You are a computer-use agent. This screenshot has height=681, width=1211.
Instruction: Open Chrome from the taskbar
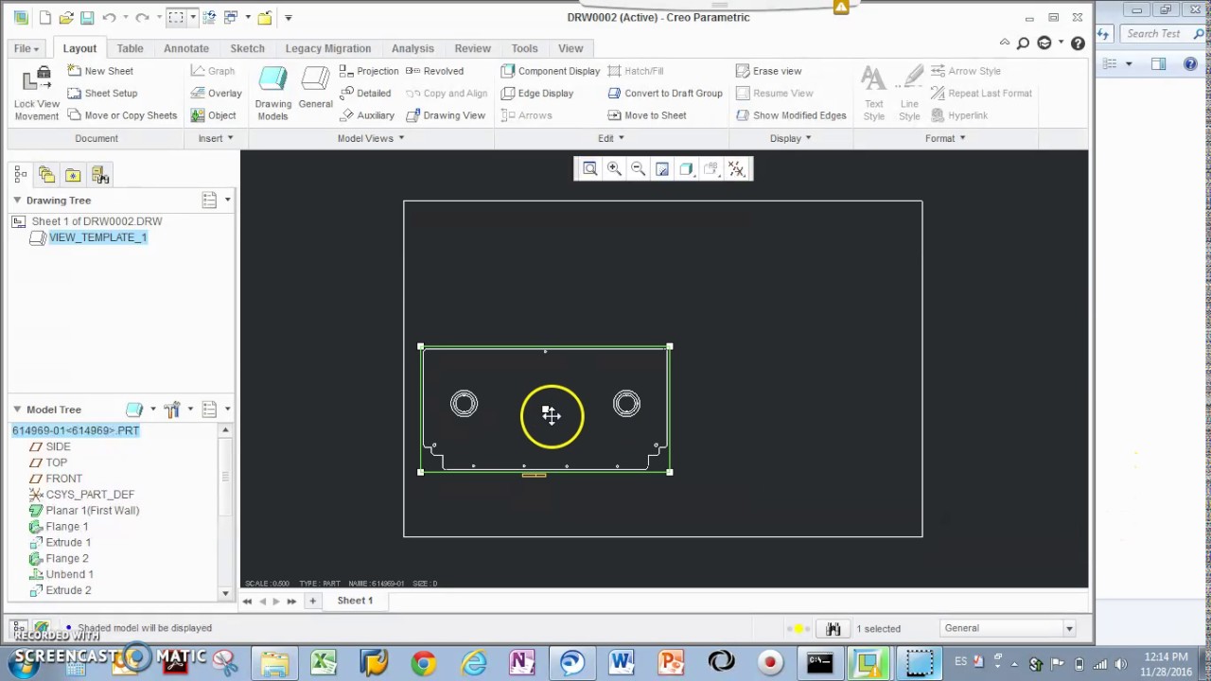coord(423,662)
